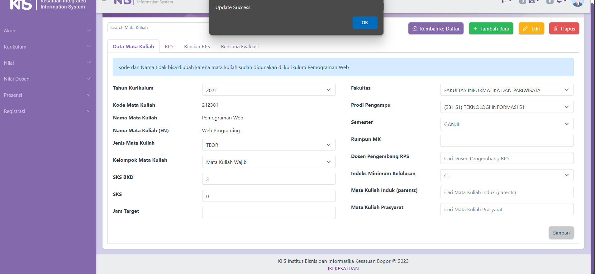Image resolution: width=595 pixels, height=274 pixels.
Task: Click the user avatar profile picture
Action: click(578, 3)
